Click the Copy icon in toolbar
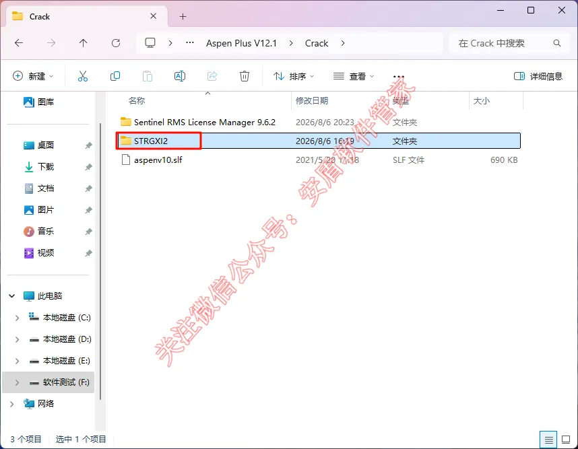 pyautogui.click(x=115, y=76)
